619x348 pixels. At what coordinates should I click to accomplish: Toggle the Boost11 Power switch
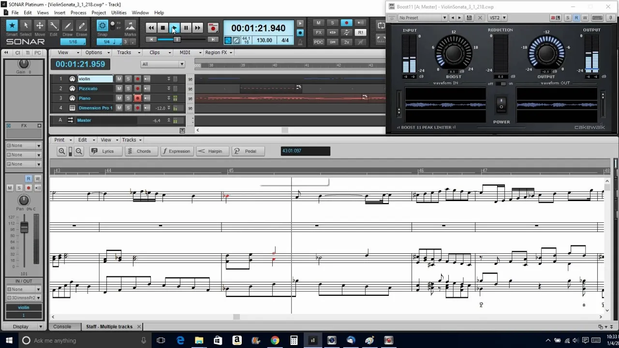(501, 104)
